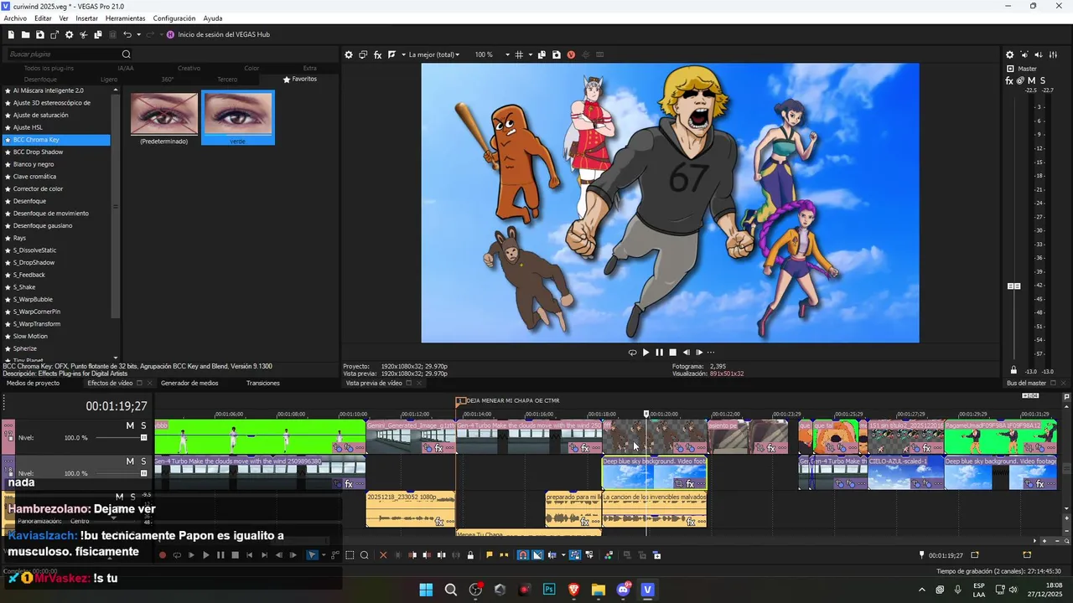This screenshot has width=1073, height=603.
Task: Save snapshot to file in preview toolbar
Action: click(x=557, y=54)
